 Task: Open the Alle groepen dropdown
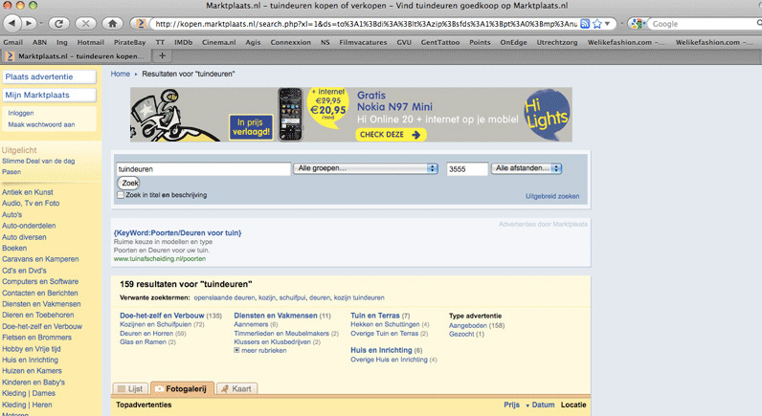coord(366,168)
